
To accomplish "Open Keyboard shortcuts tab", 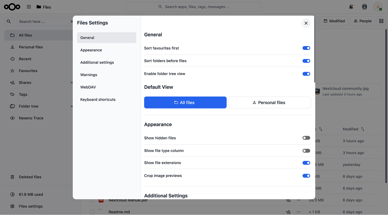I will [107, 100].
